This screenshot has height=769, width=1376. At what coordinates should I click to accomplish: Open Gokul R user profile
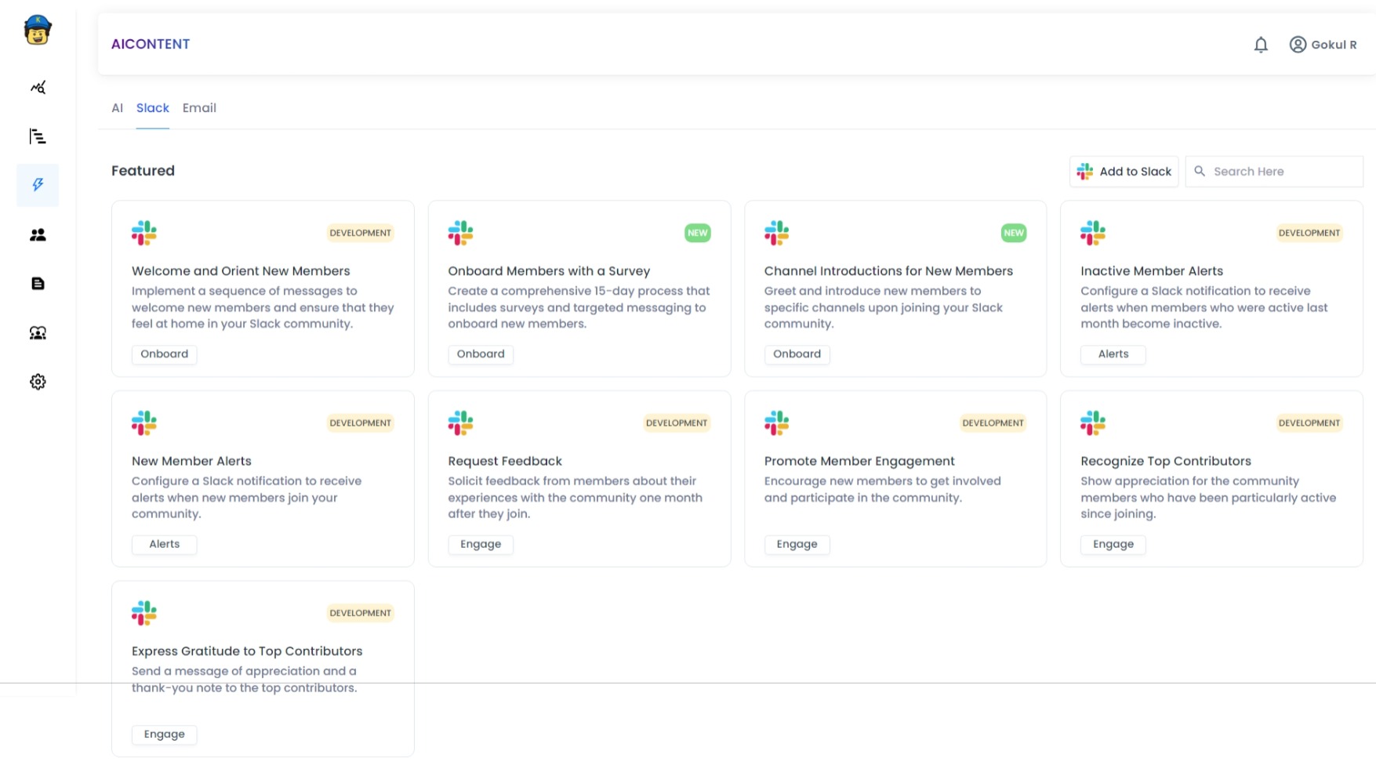[x=1323, y=45]
